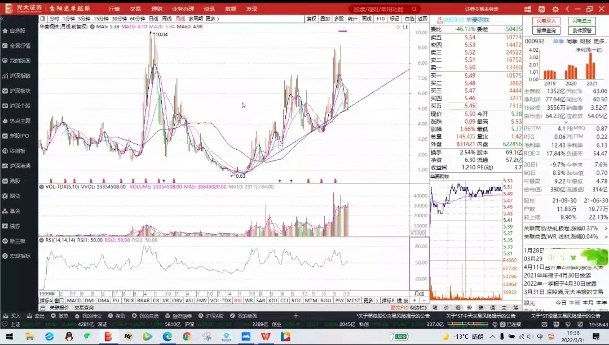Screen dimensions: 609x345
Task: Open the 交易 menu in top bar
Action: click(x=135, y=9)
